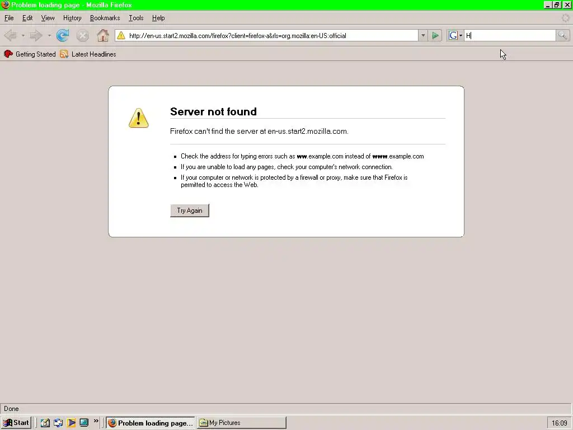Open the Latest Headlines feed bookmark
The width and height of the screenshot is (573, 430).
(x=88, y=54)
